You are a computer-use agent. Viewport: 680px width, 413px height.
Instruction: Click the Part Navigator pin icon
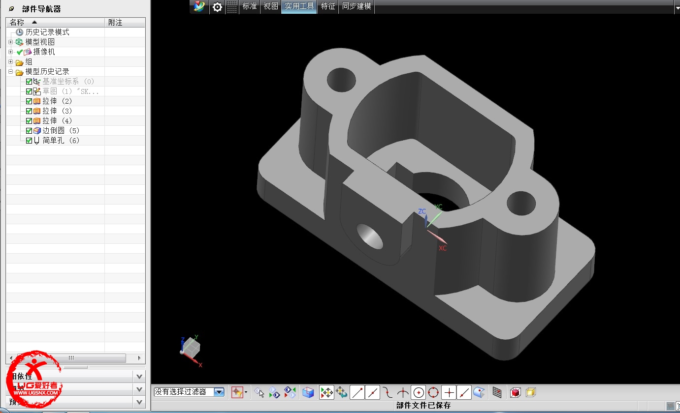coord(12,9)
